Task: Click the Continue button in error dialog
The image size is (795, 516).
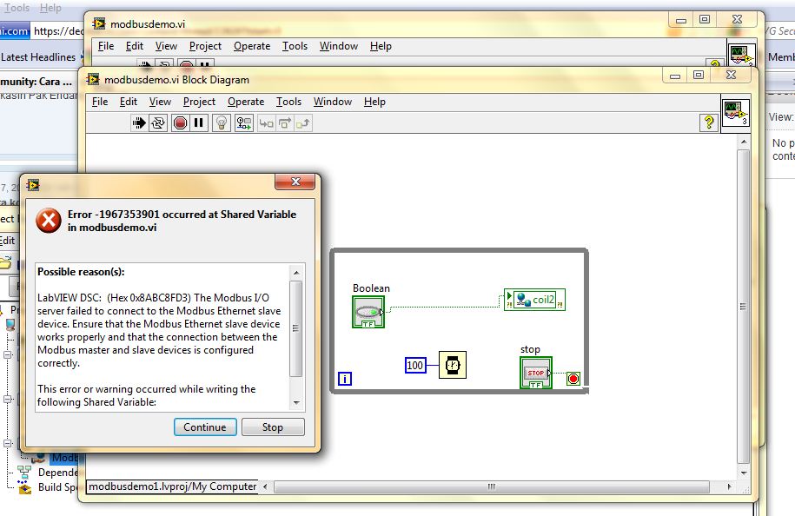Action: pos(205,427)
